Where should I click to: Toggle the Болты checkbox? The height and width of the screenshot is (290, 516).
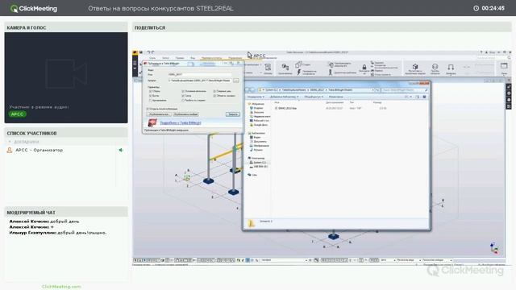pyautogui.click(x=150, y=96)
